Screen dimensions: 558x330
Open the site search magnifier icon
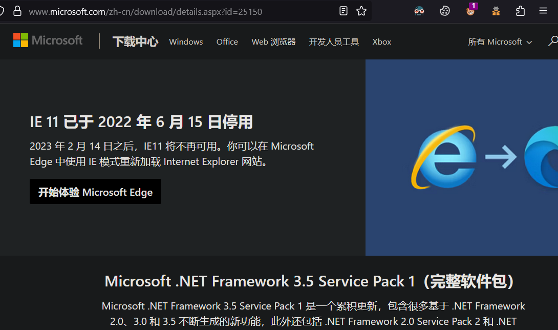(x=553, y=42)
